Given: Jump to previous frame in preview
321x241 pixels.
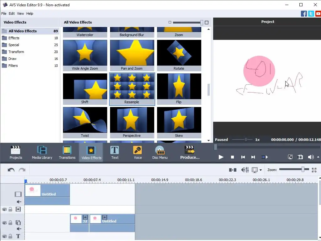Looking at the screenshot, I should tap(243, 157).
